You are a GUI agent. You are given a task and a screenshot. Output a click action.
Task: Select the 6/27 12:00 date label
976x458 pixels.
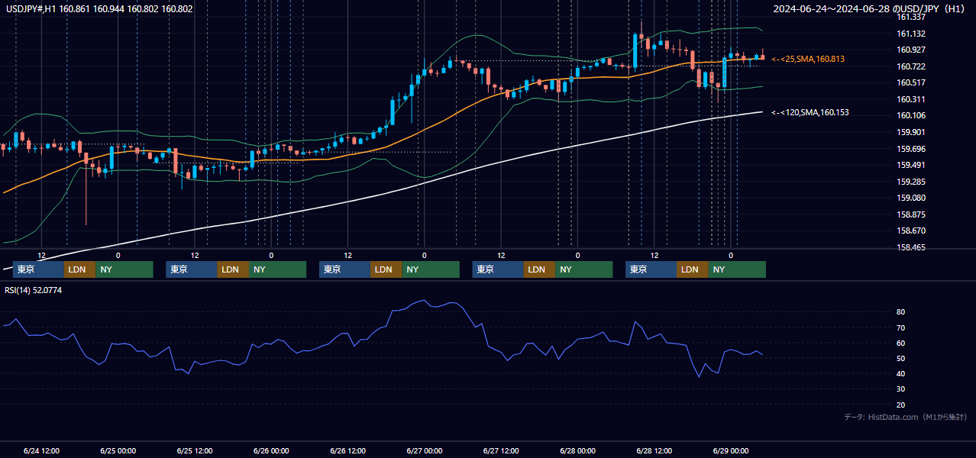pyautogui.click(x=501, y=450)
